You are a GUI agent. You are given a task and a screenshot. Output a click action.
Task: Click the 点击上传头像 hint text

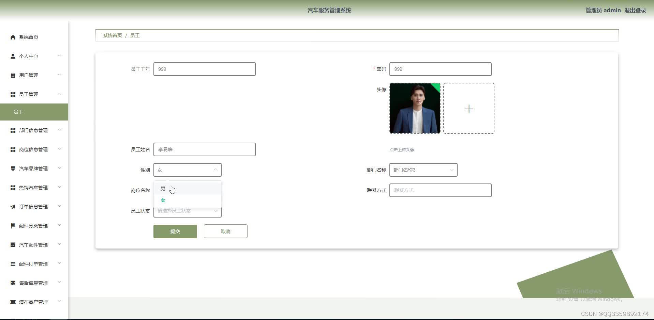(402, 150)
